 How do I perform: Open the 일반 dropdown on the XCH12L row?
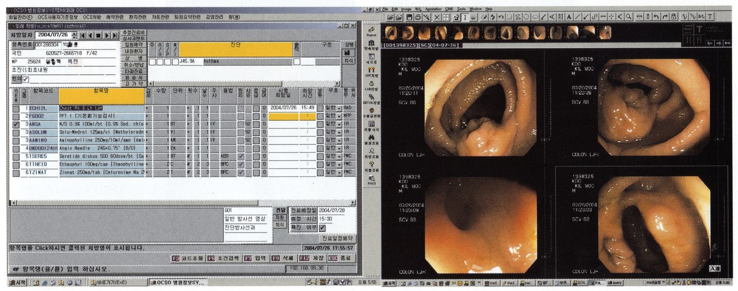338,108
